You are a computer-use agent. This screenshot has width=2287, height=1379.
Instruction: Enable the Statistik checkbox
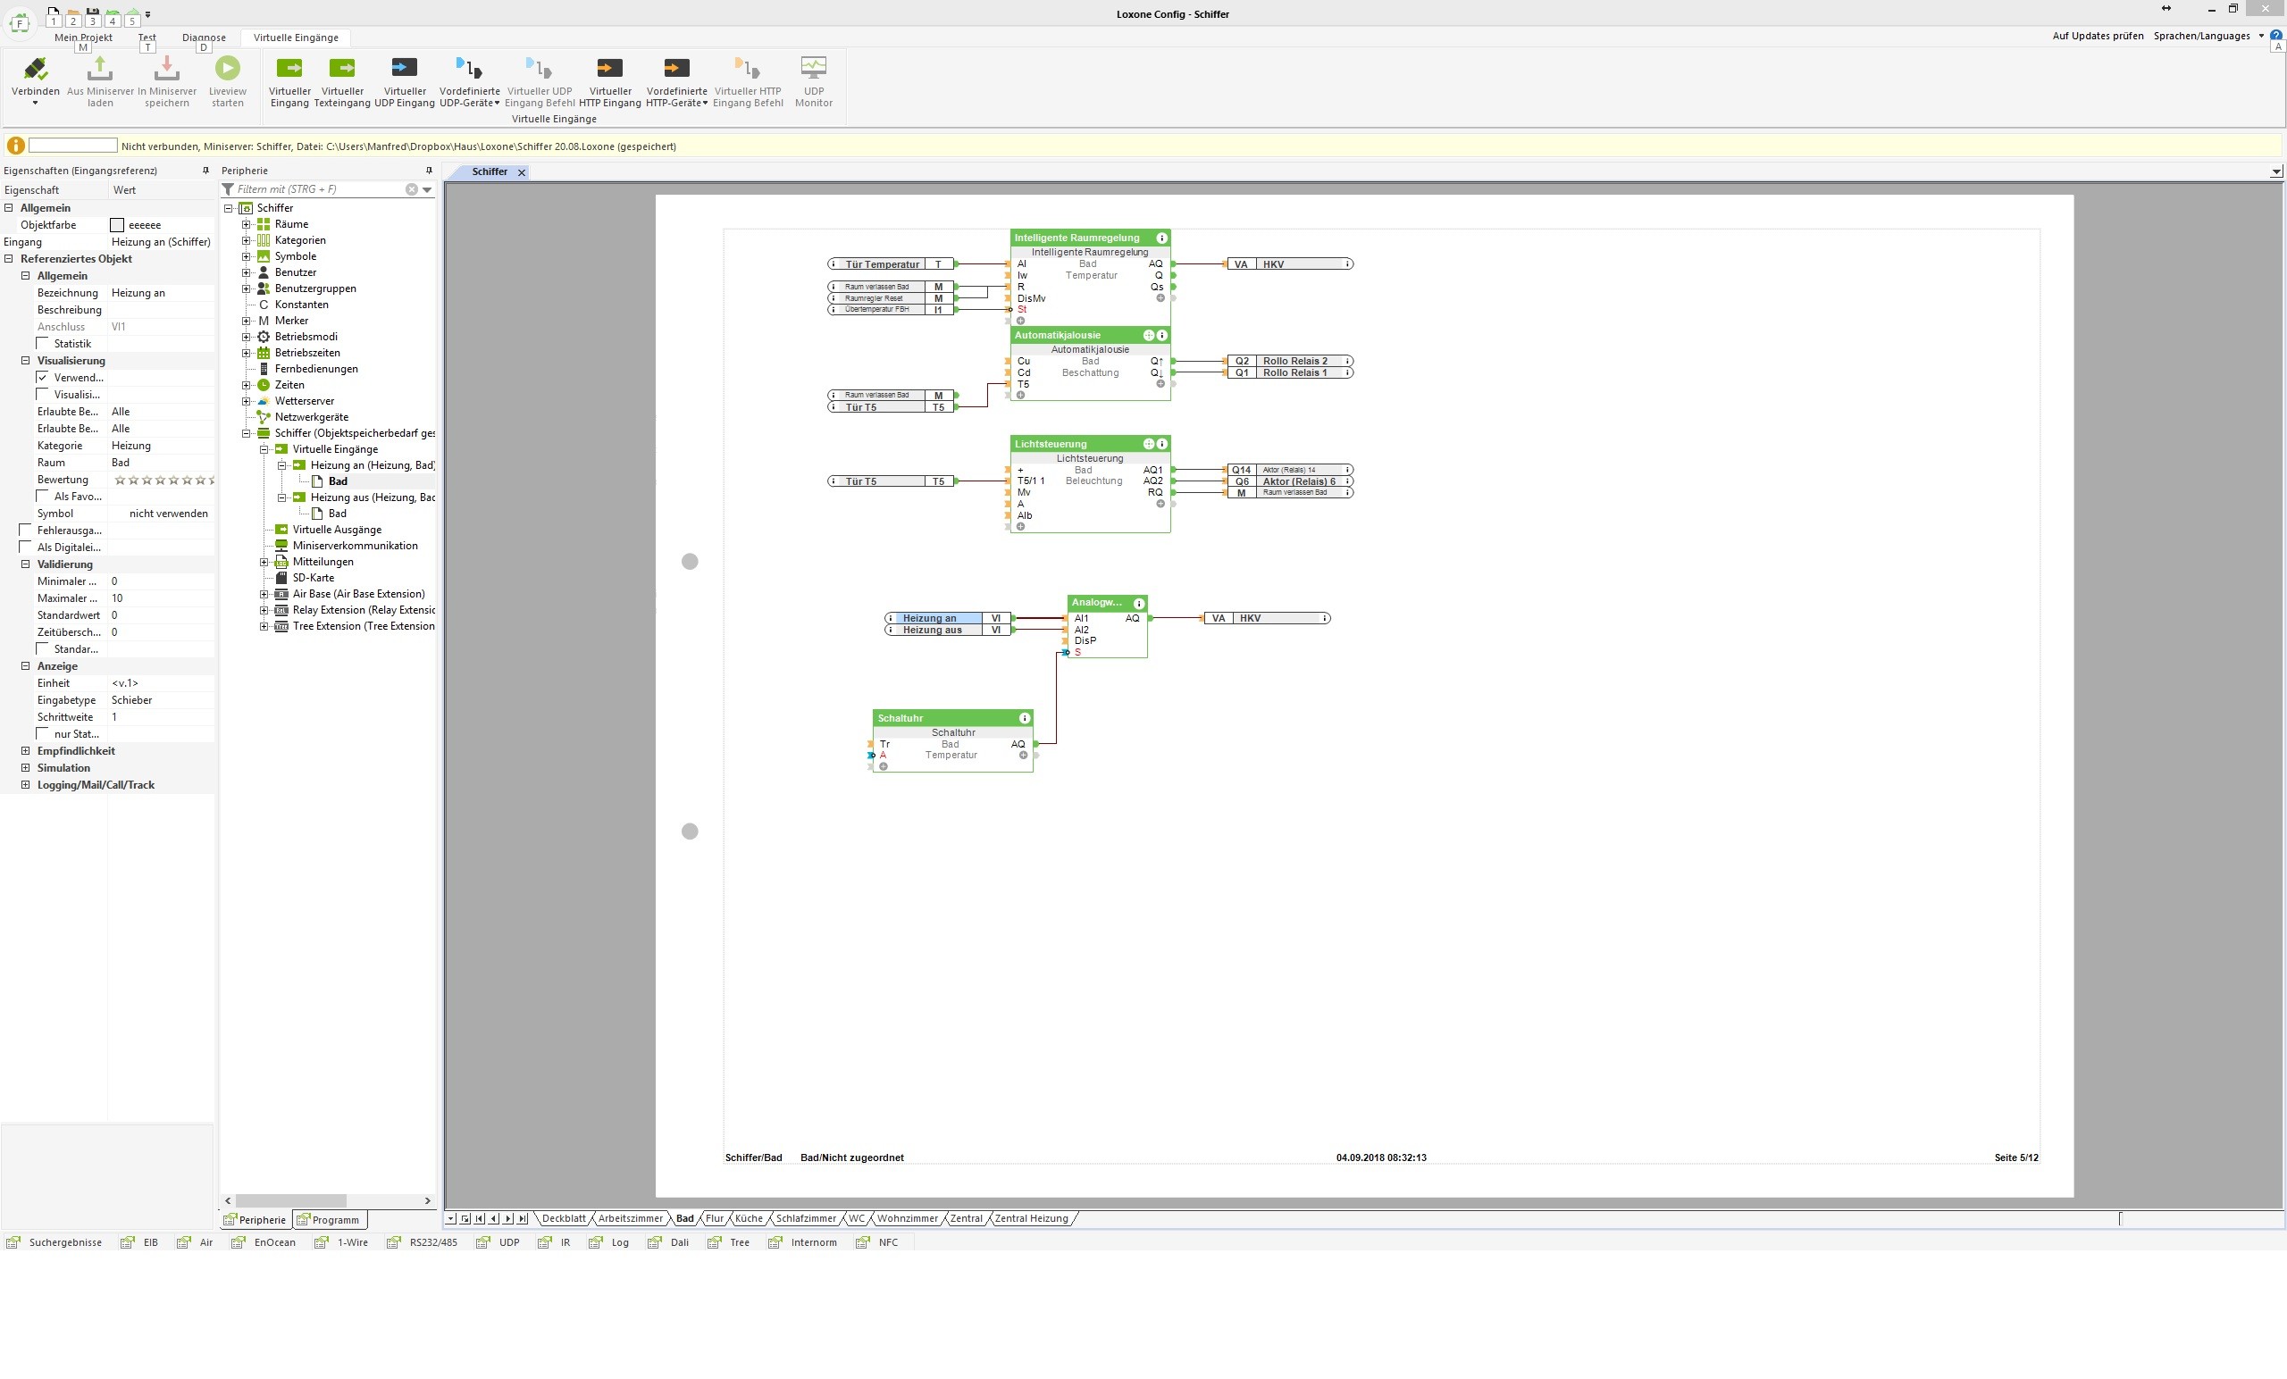43,343
